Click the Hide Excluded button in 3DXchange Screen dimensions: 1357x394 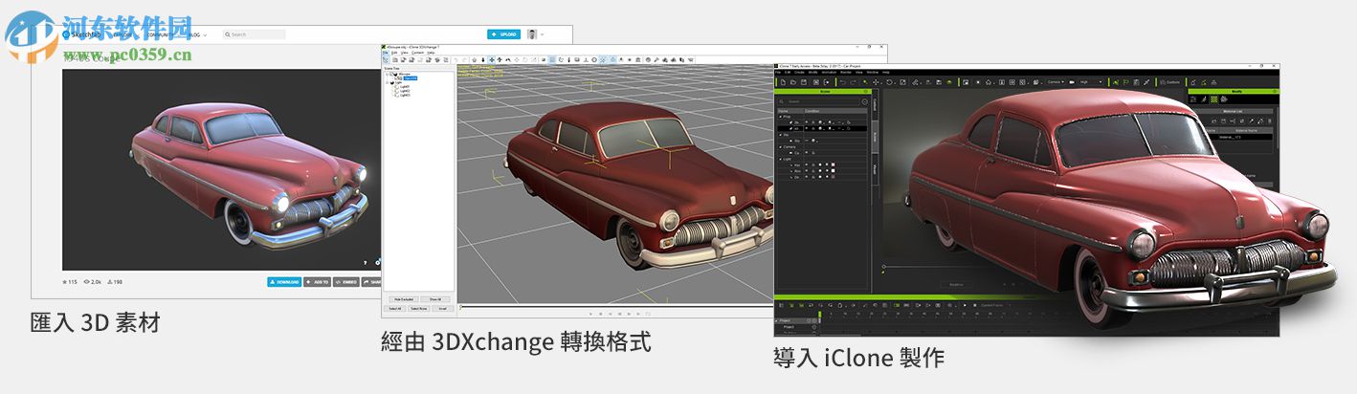click(x=404, y=299)
